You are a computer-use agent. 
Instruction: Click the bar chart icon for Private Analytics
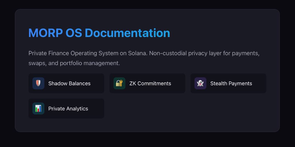click(x=38, y=109)
